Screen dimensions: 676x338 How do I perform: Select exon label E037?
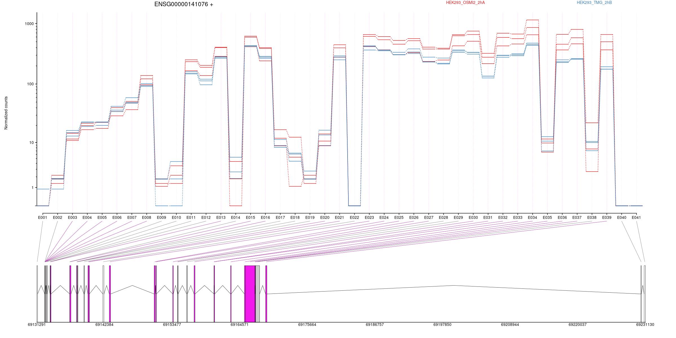pyautogui.click(x=577, y=217)
